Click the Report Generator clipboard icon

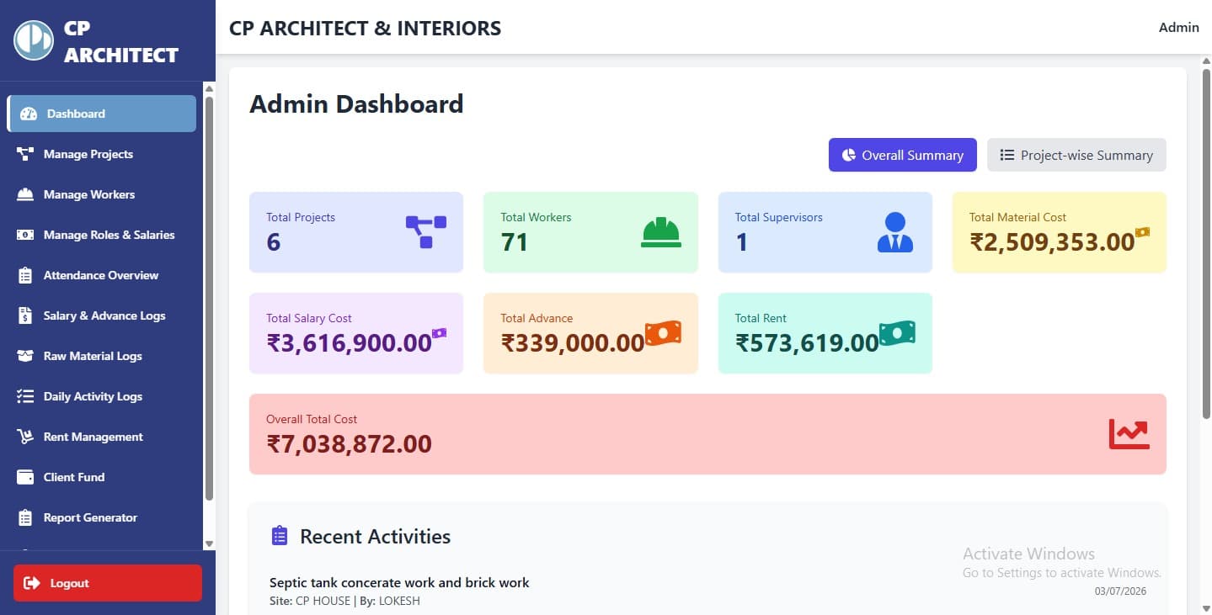(25, 517)
